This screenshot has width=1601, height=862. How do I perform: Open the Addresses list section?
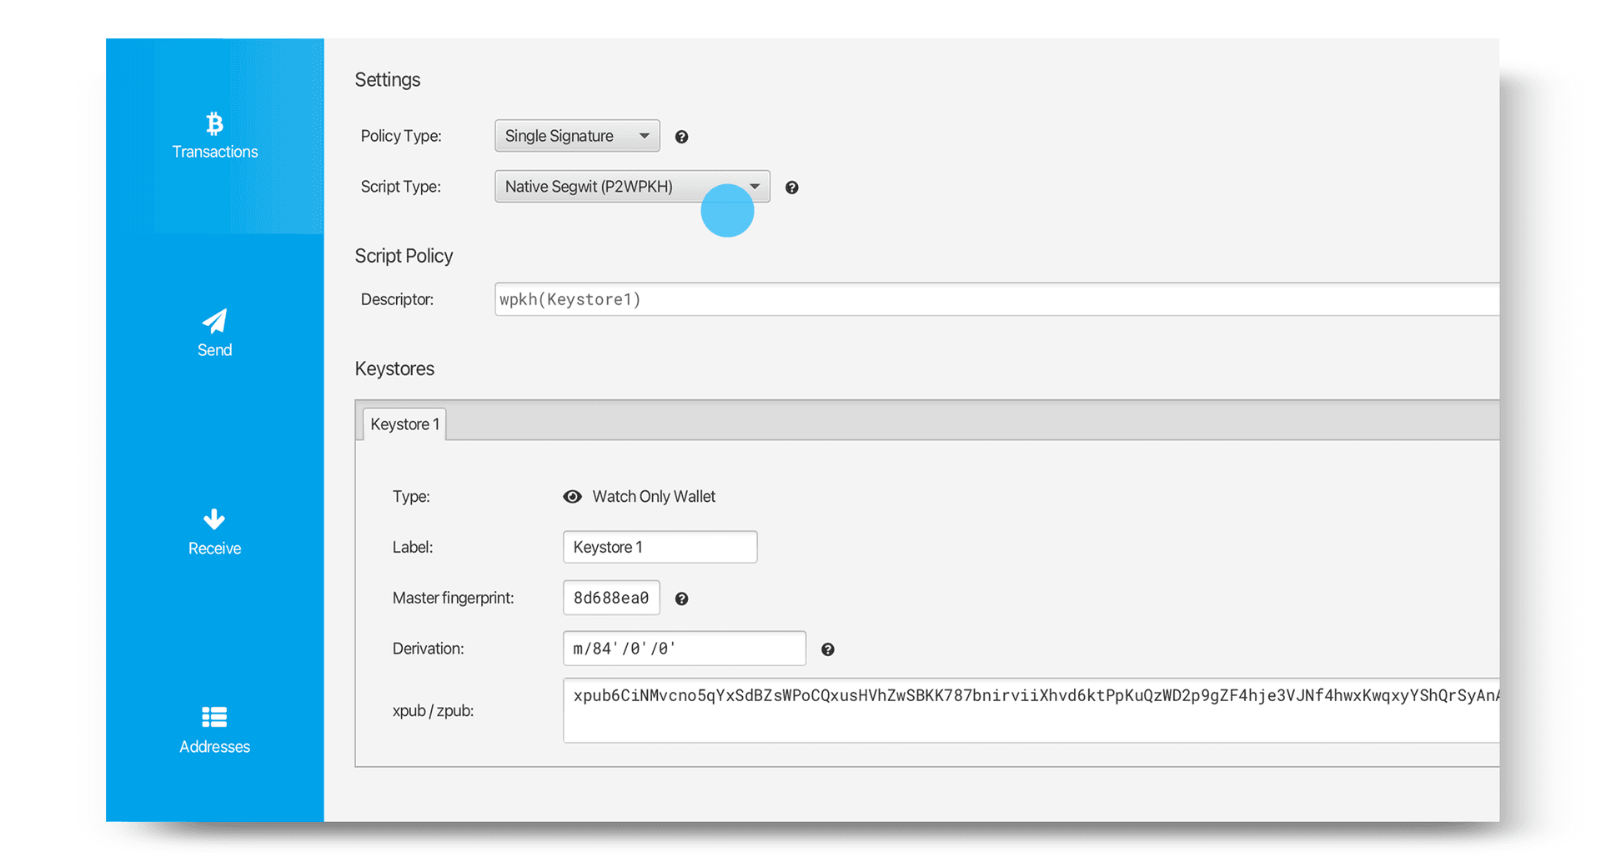[x=214, y=730]
